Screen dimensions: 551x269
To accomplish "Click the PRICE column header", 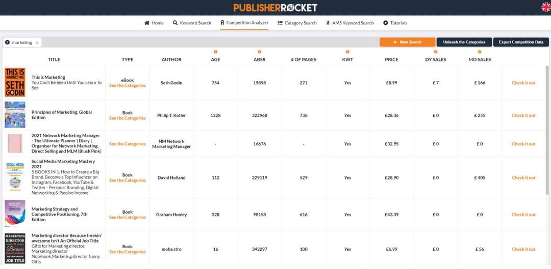I will point(391,59).
